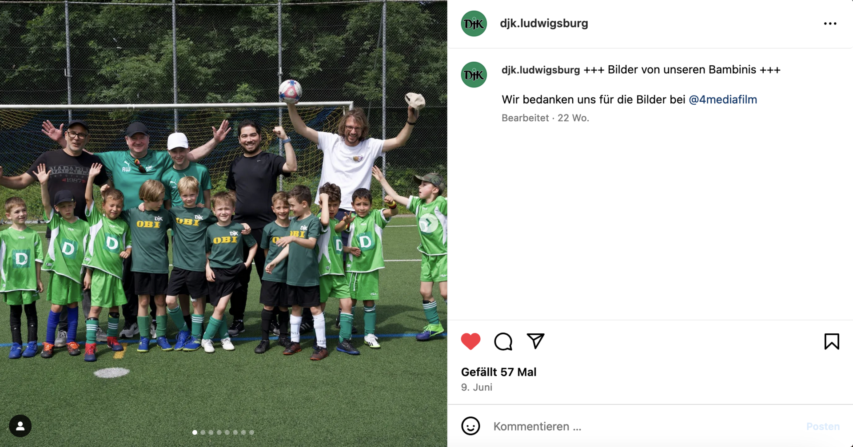
Task: Click the djk.ludwigsburg username in the caption
Action: tap(541, 70)
